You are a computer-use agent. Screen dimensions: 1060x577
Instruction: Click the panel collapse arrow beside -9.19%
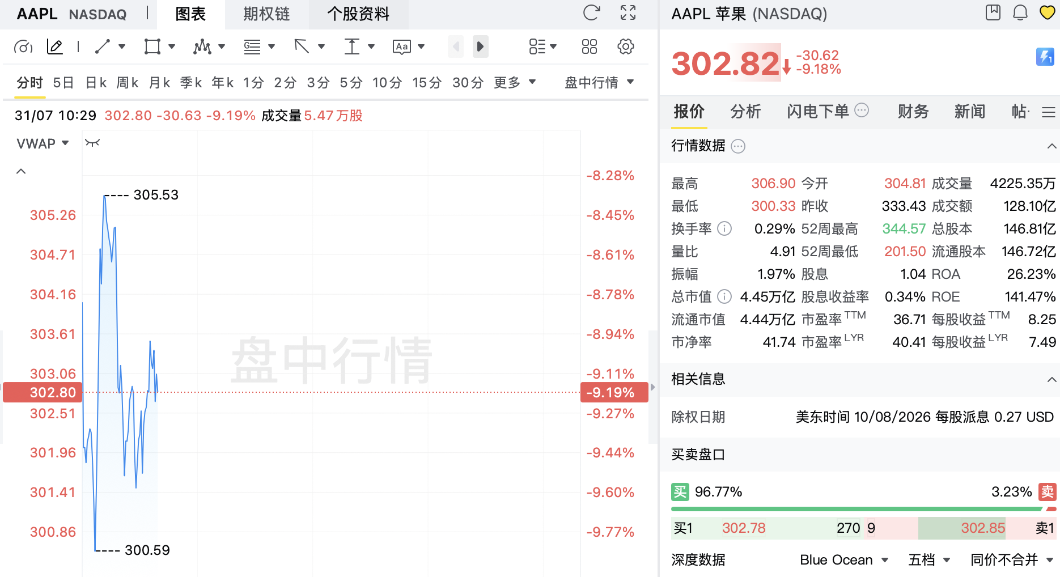[x=653, y=388]
